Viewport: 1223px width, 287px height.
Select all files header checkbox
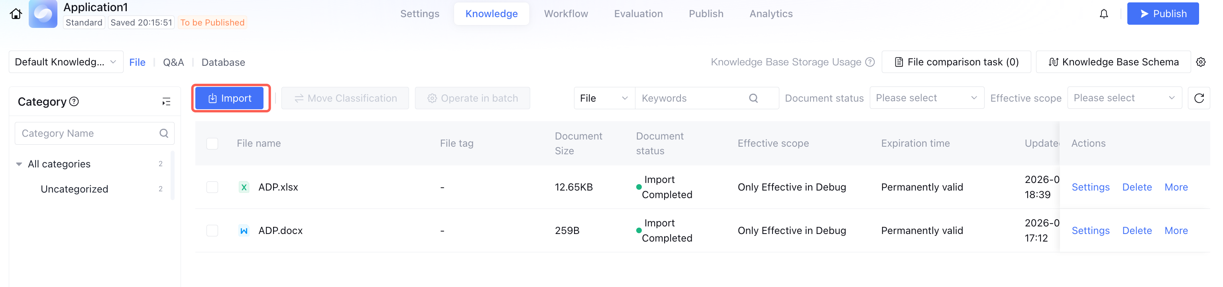tap(212, 143)
